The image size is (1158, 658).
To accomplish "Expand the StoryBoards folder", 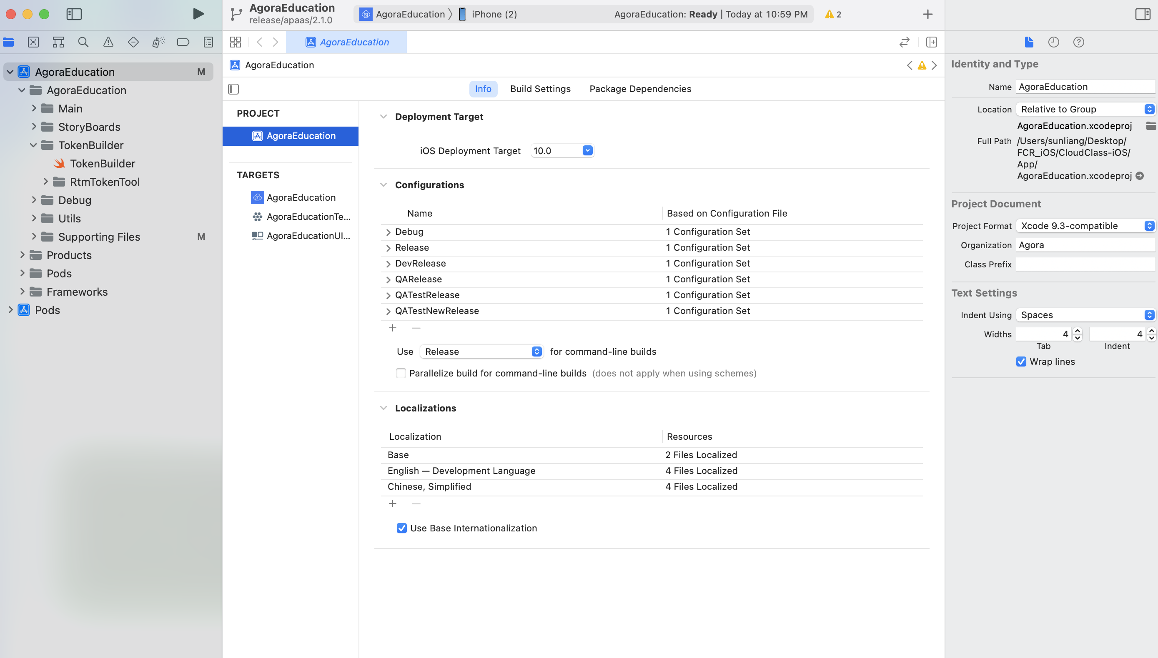I will click(33, 127).
